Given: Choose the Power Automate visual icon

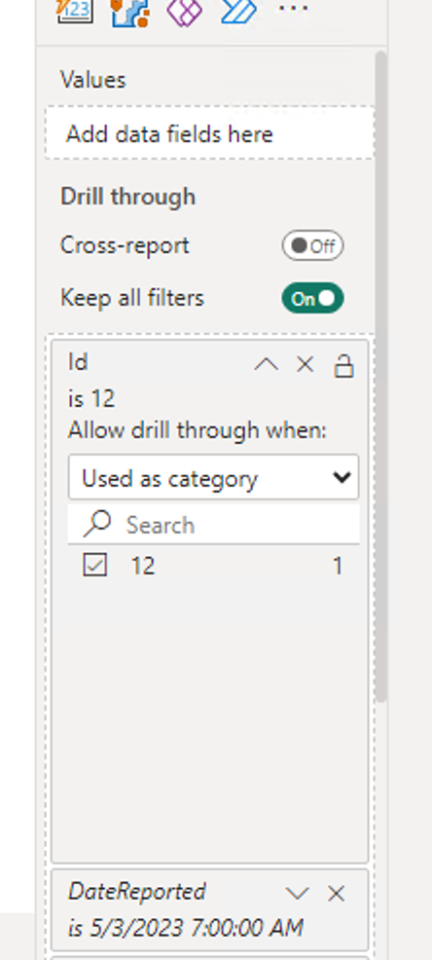Looking at the screenshot, I should [238, 11].
